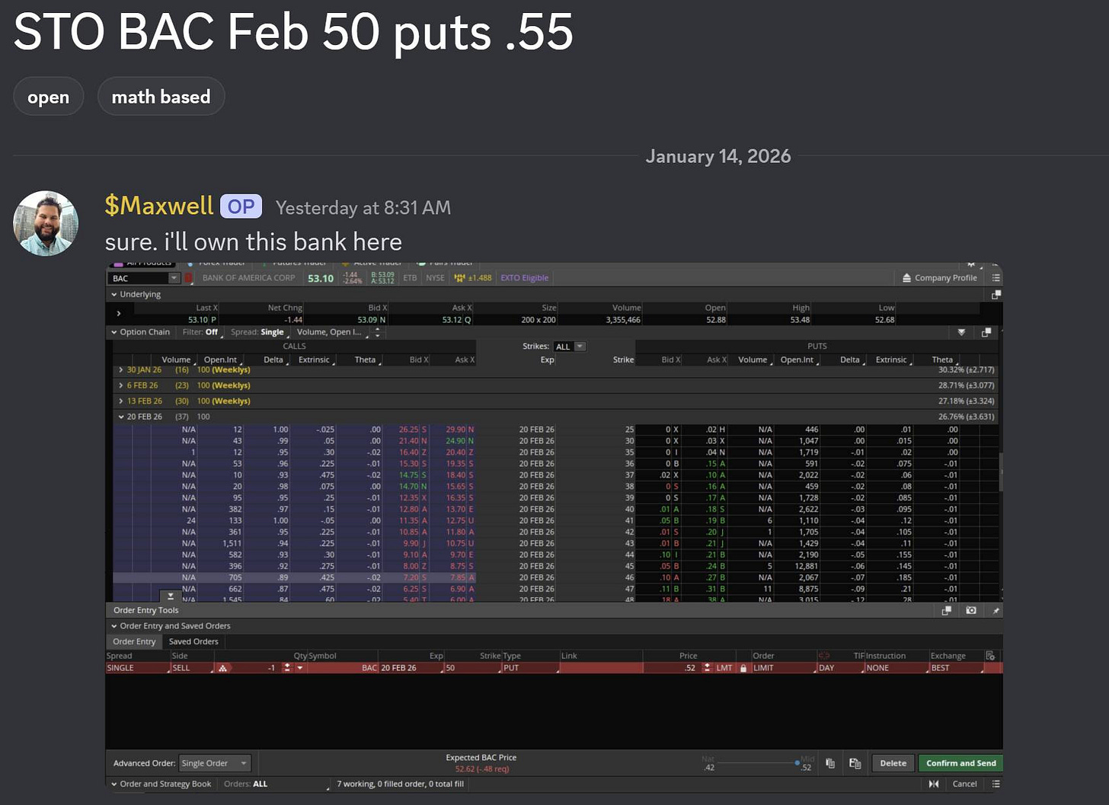The height and width of the screenshot is (805, 1109).
Task: Click the layout stepper next to Volume, Open Int
Action: (376, 332)
